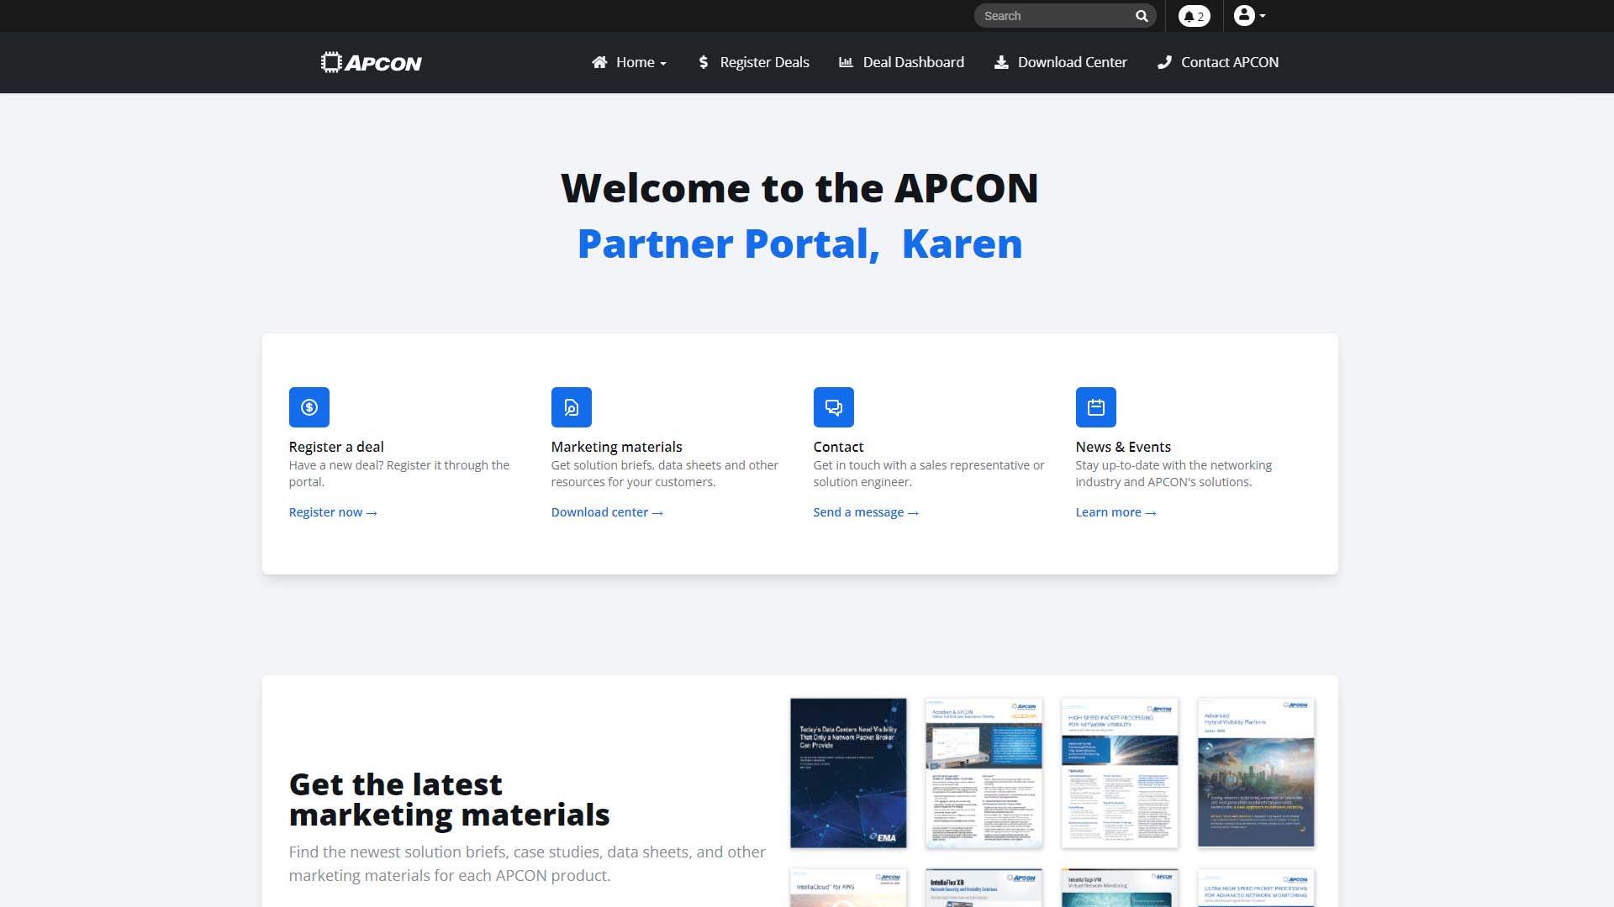This screenshot has width=1614, height=907.
Task: Click the download icon next to Download Center
Action: (x=1000, y=61)
